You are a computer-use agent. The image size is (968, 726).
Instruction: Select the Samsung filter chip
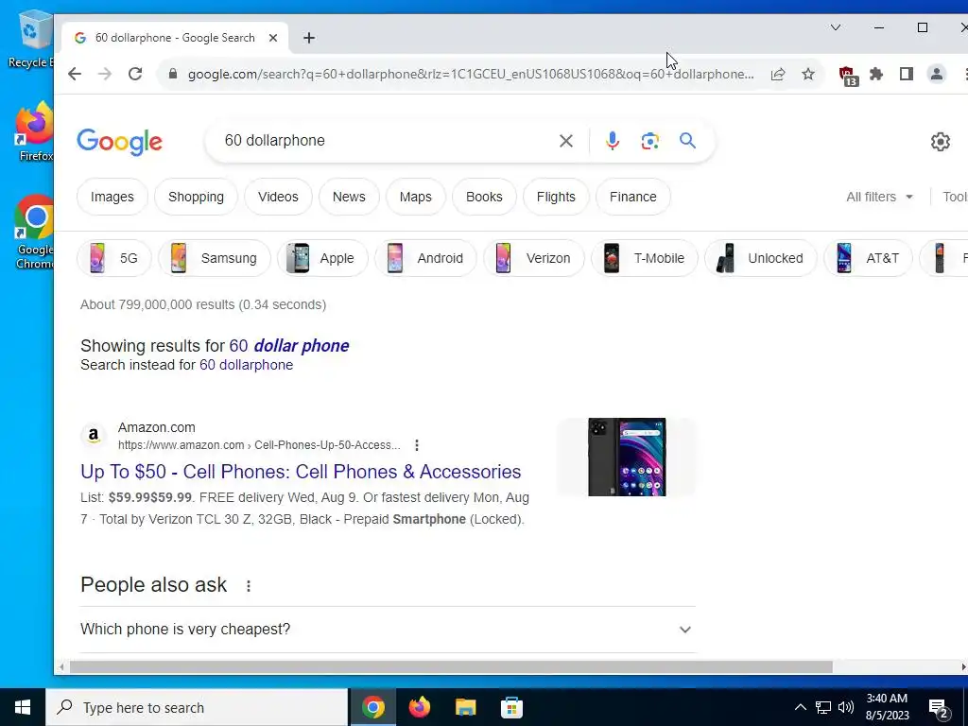click(x=215, y=258)
